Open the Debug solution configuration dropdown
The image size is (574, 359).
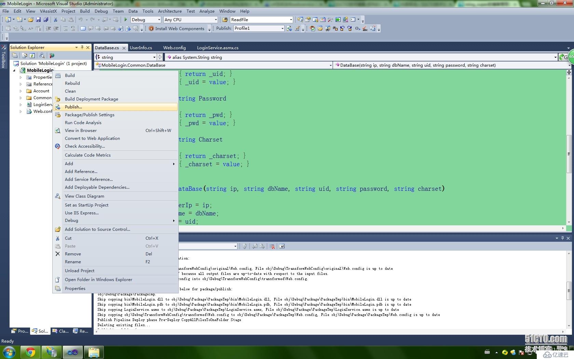[159, 20]
